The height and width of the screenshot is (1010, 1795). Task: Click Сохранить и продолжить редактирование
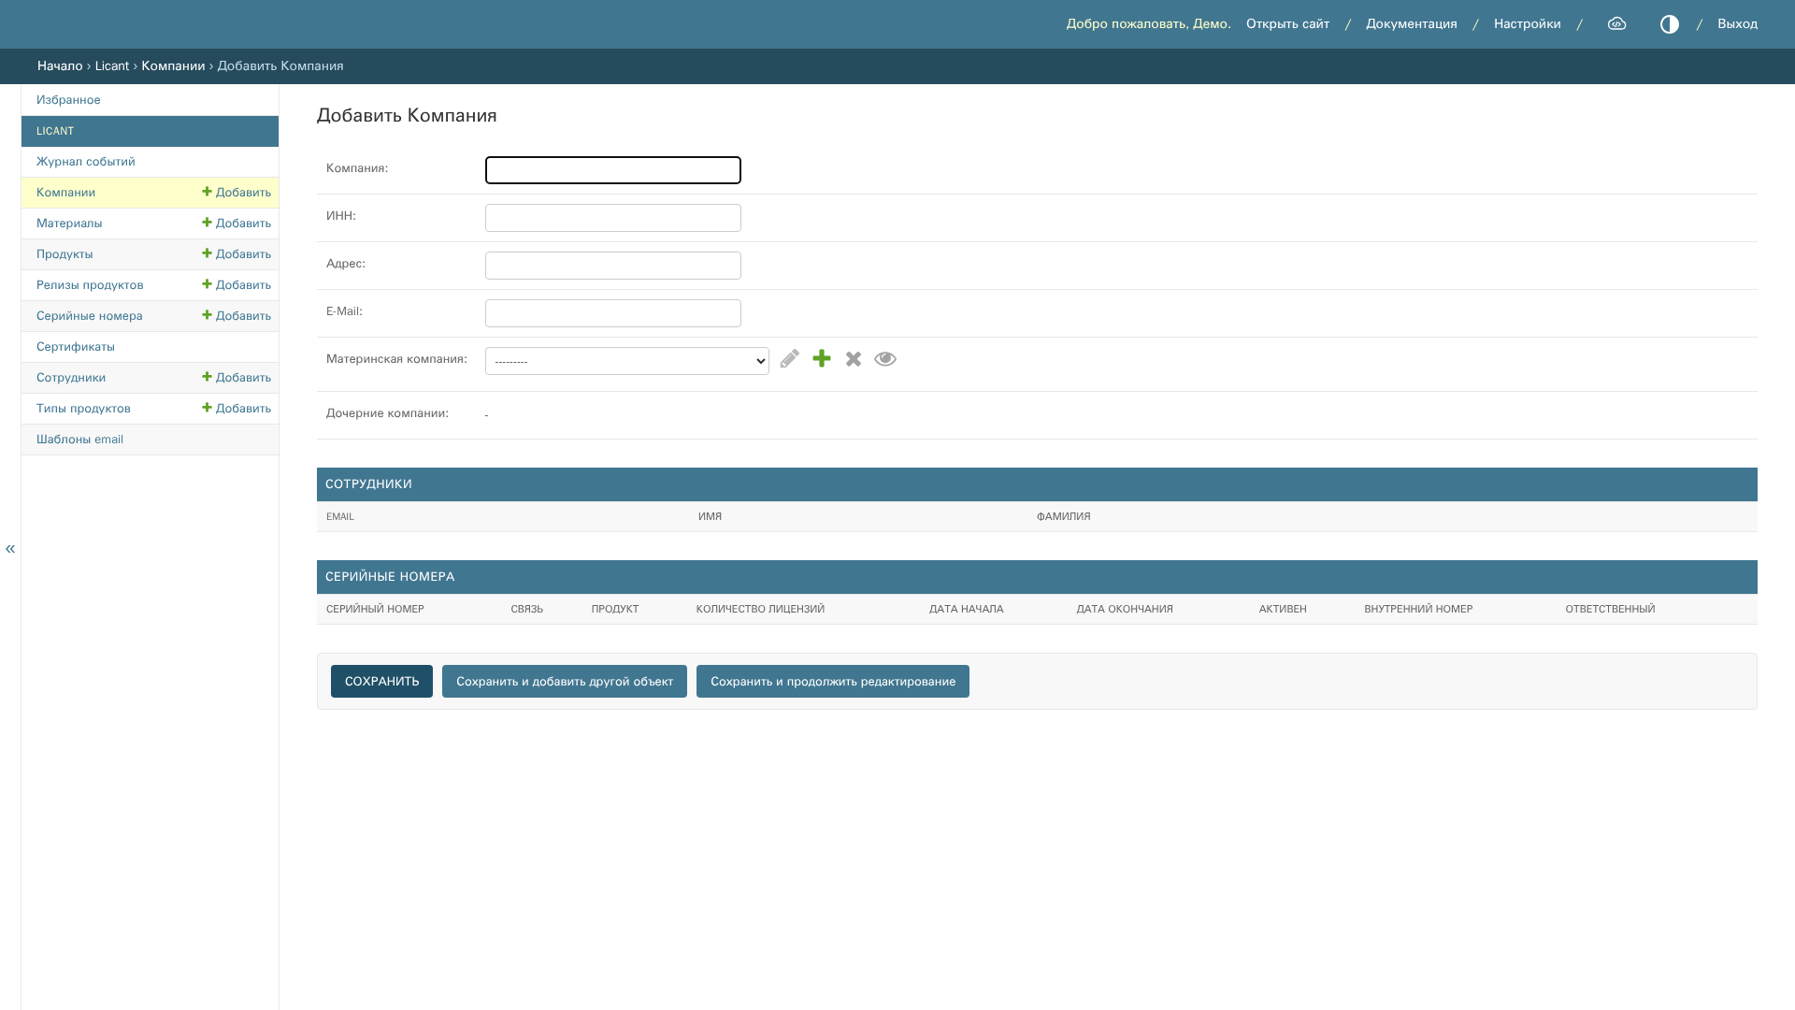pyautogui.click(x=833, y=682)
